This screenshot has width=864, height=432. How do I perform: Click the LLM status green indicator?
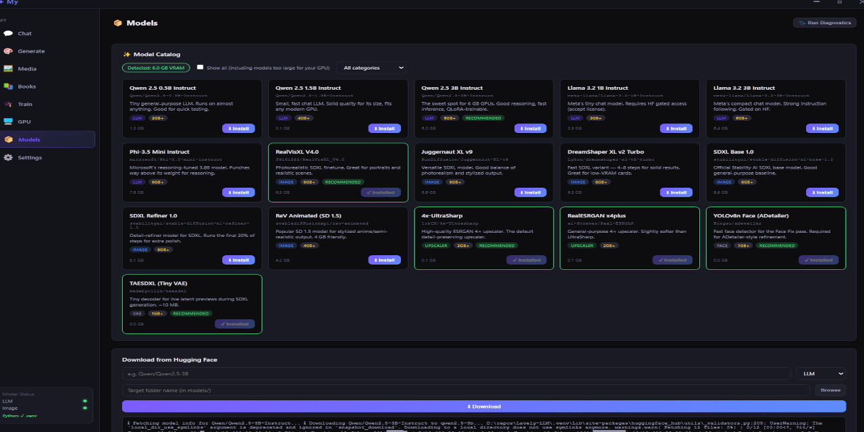84,401
